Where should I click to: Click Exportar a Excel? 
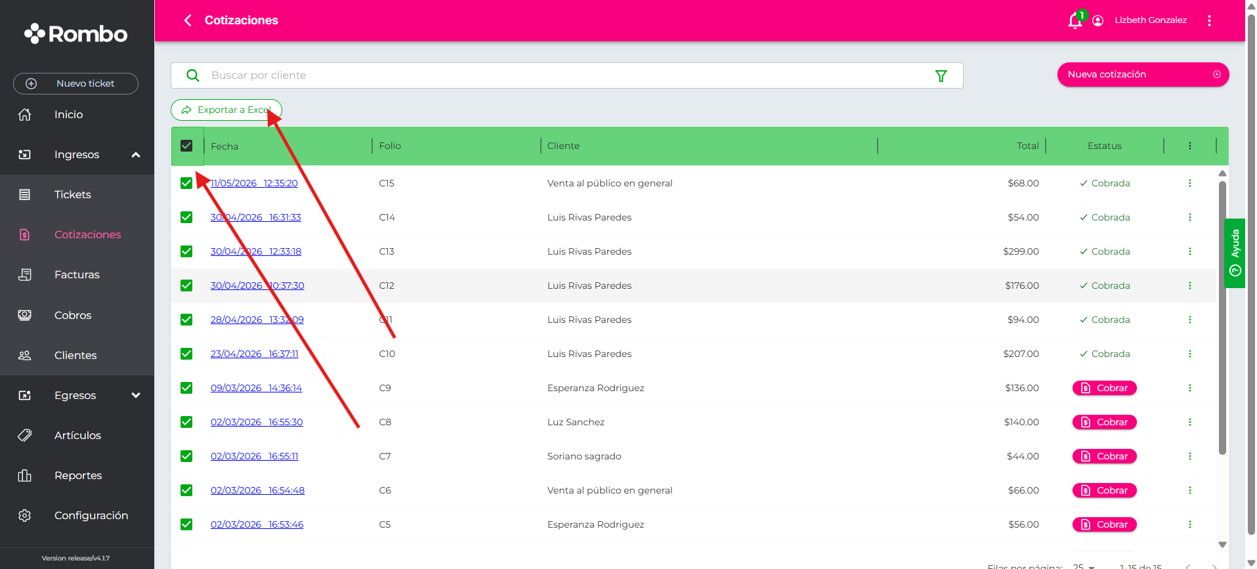point(226,110)
